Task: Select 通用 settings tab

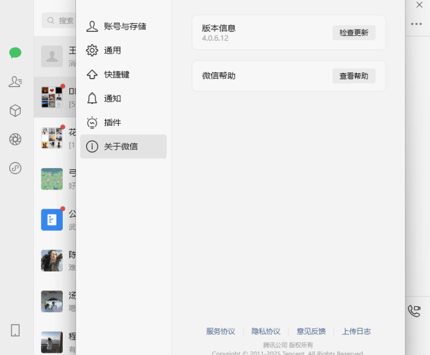Action: (x=123, y=50)
